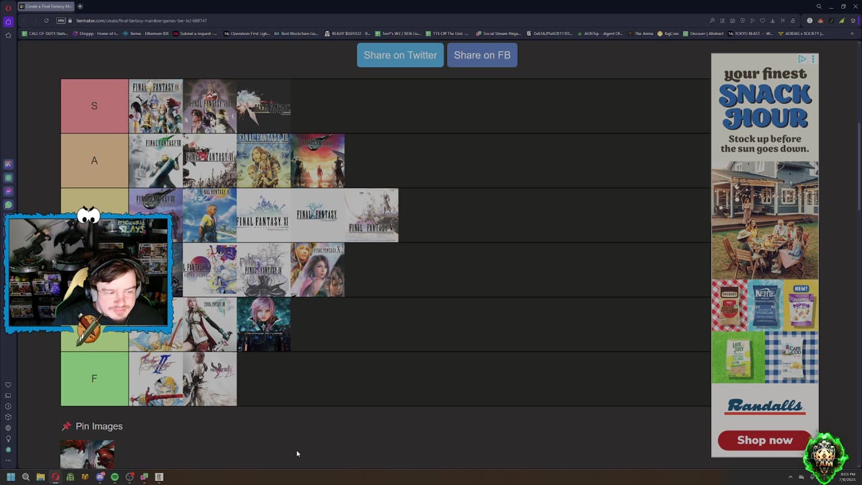862x485 pixels.
Task: Open Extensions cube icon in sidebar
Action: point(8,417)
